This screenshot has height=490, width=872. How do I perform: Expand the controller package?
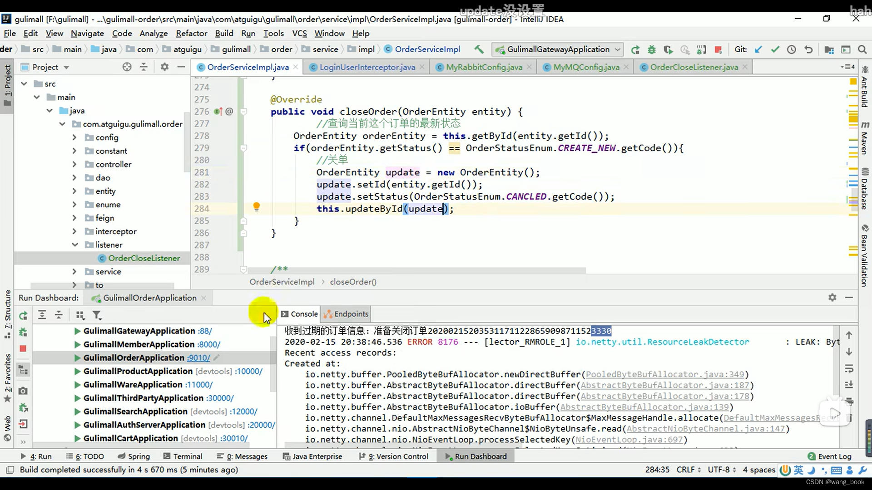[74, 164]
